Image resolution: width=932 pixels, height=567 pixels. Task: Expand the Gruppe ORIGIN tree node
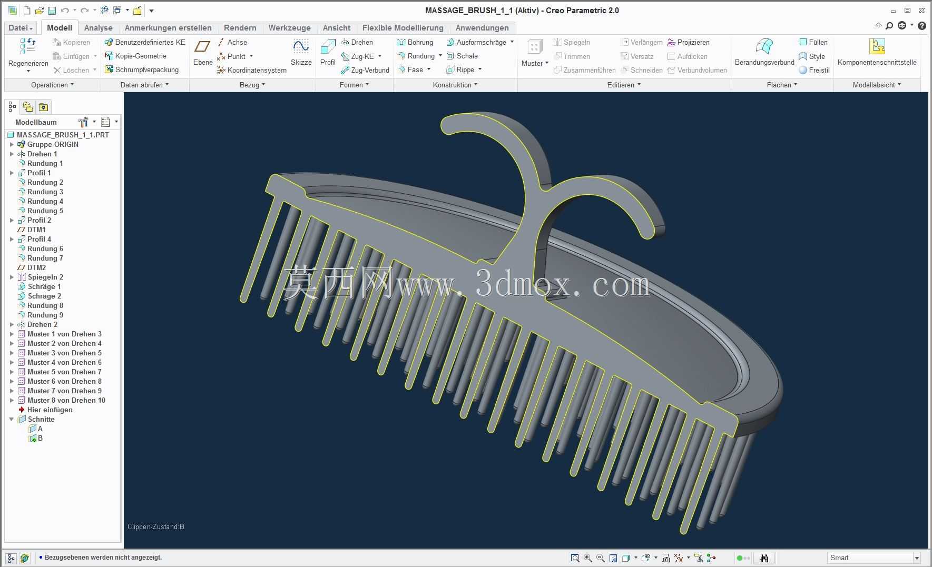coord(12,144)
